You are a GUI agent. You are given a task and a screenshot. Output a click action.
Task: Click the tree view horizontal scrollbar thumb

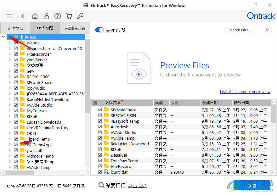[x=20, y=173]
